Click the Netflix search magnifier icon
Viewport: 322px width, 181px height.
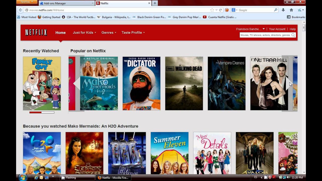tap(293, 35)
